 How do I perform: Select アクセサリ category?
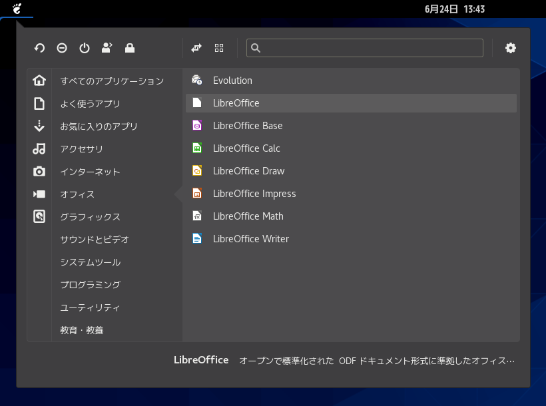click(x=81, y=148)
